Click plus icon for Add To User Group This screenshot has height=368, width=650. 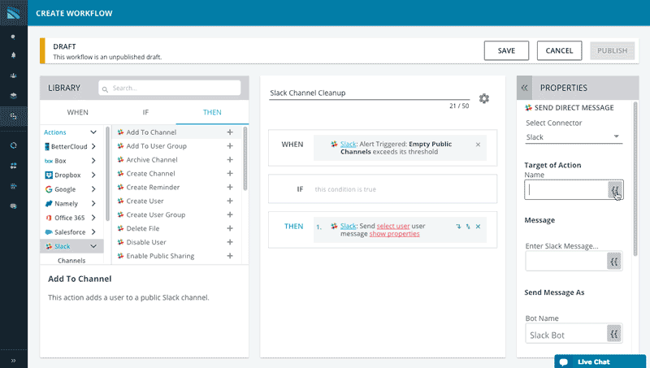[230, 146]
